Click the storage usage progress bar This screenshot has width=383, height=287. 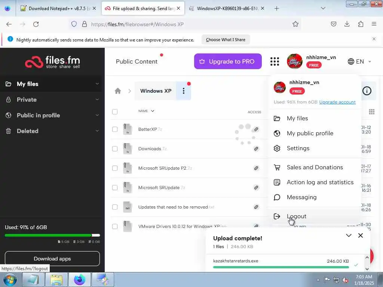pyautogui.click(x=52, y=235)
